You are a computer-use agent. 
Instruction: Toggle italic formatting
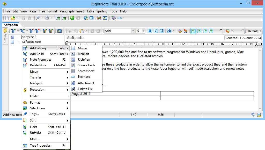click(156, 31)
